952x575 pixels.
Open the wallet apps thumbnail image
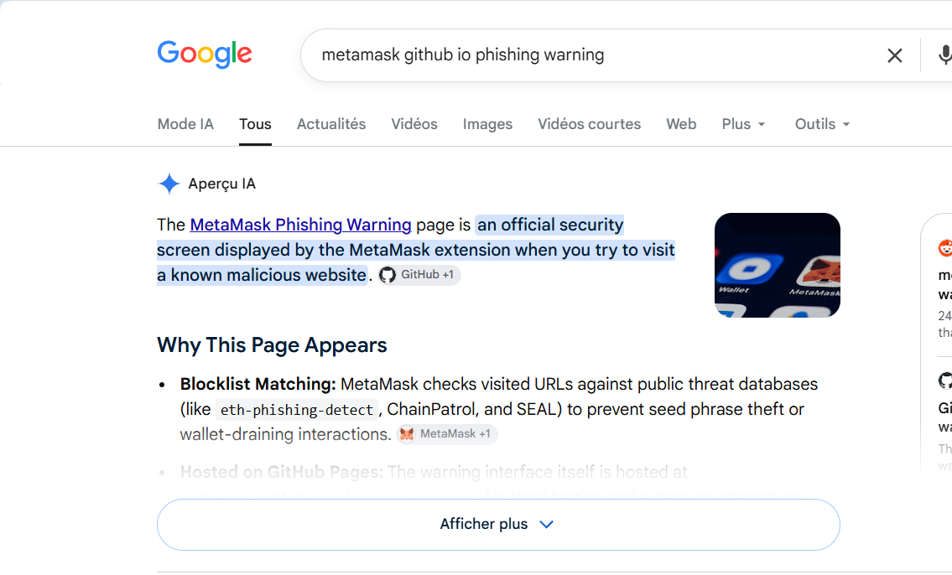pos(778,265)
